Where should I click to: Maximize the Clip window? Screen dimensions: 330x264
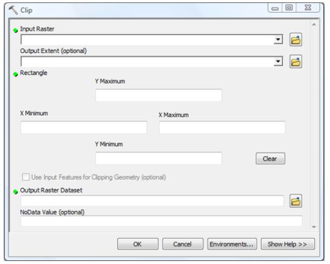tap(289, 8)
